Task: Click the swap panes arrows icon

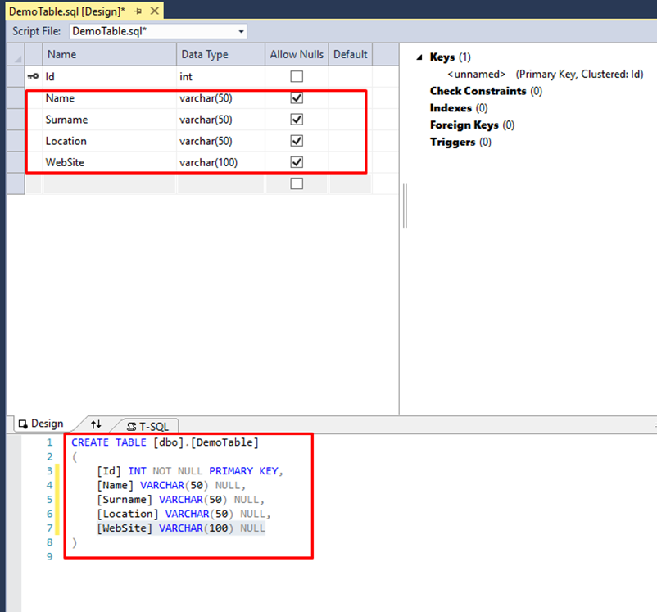Action: click(97, 424)
